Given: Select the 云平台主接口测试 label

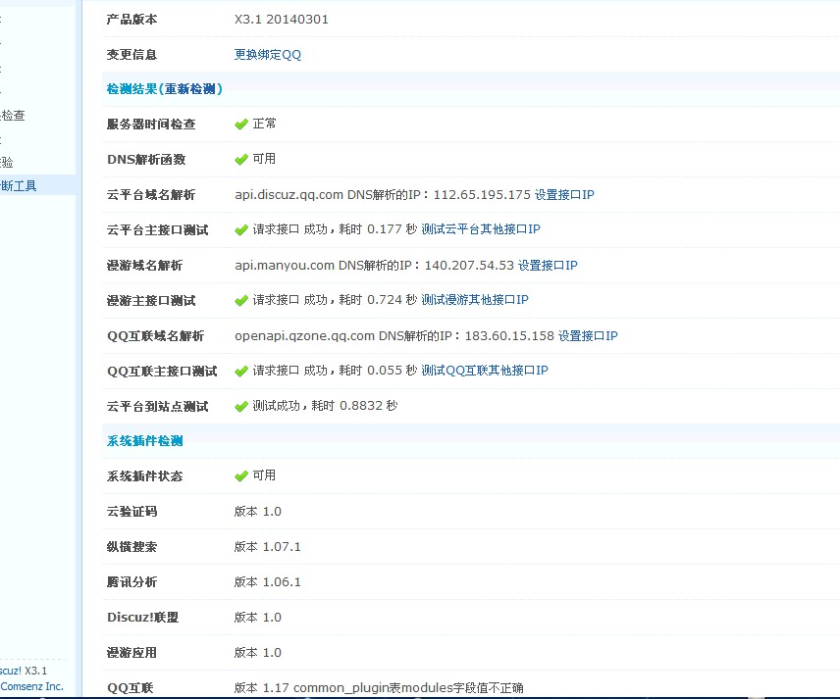Looking at the screenshot, I should [157, 230].
